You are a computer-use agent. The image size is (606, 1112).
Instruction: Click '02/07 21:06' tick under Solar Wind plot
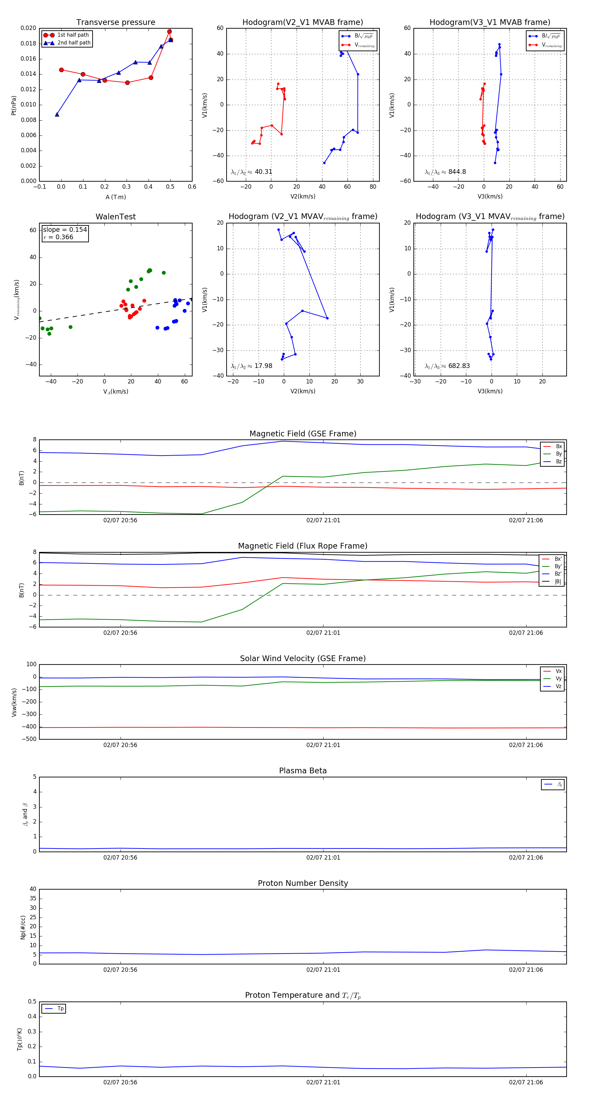click(526, 745)
